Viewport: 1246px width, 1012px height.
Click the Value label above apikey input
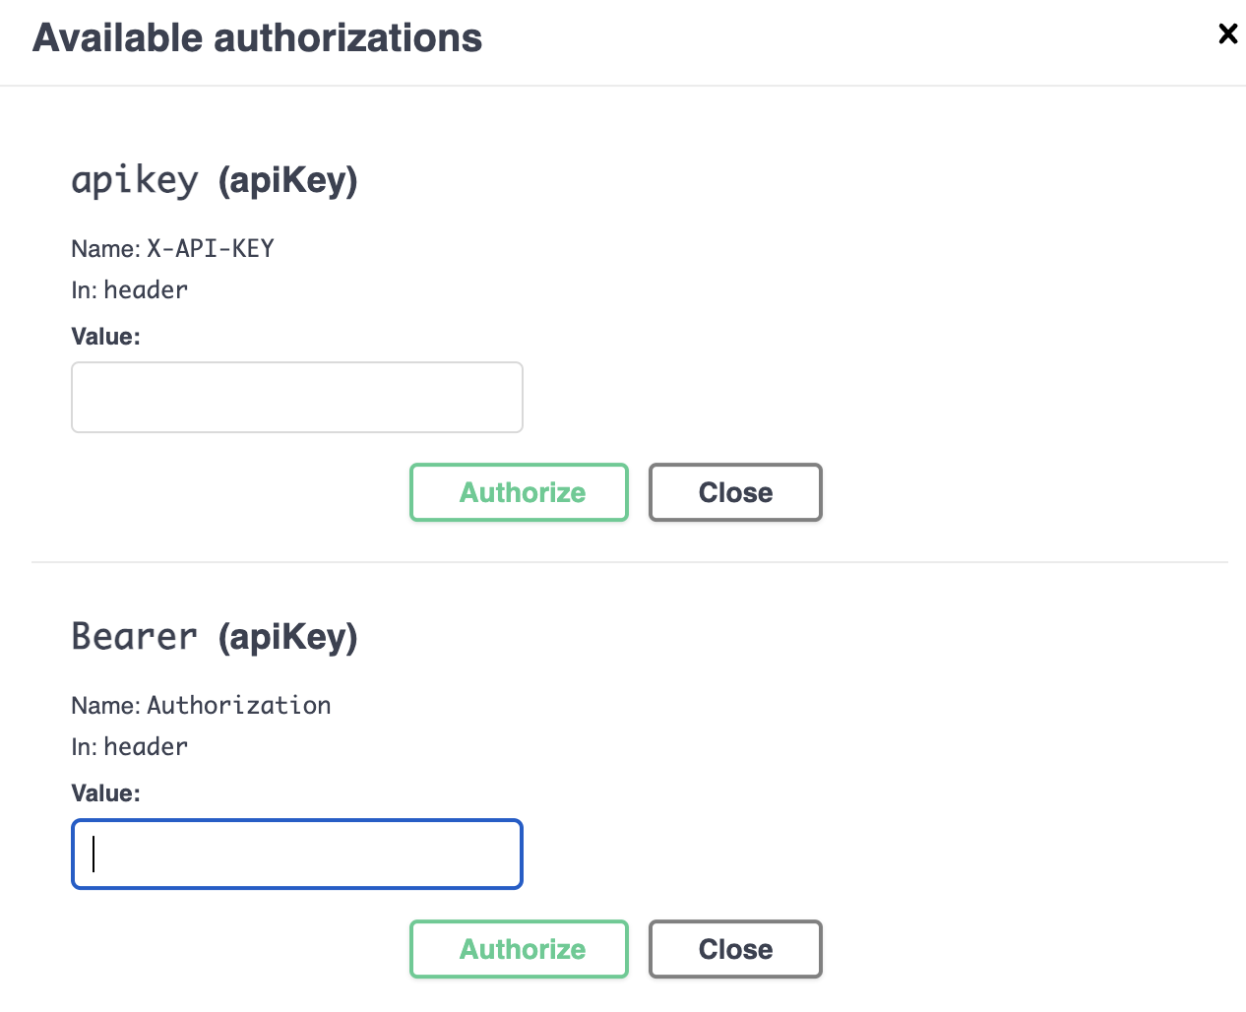105,337
